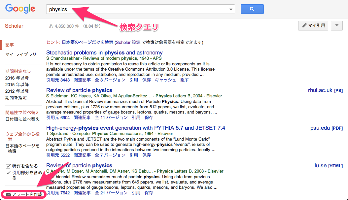Click 引用元 5532 link
The height and width of the screenshot is (200, 348).
pyautogui.click(x=58, y=155)
